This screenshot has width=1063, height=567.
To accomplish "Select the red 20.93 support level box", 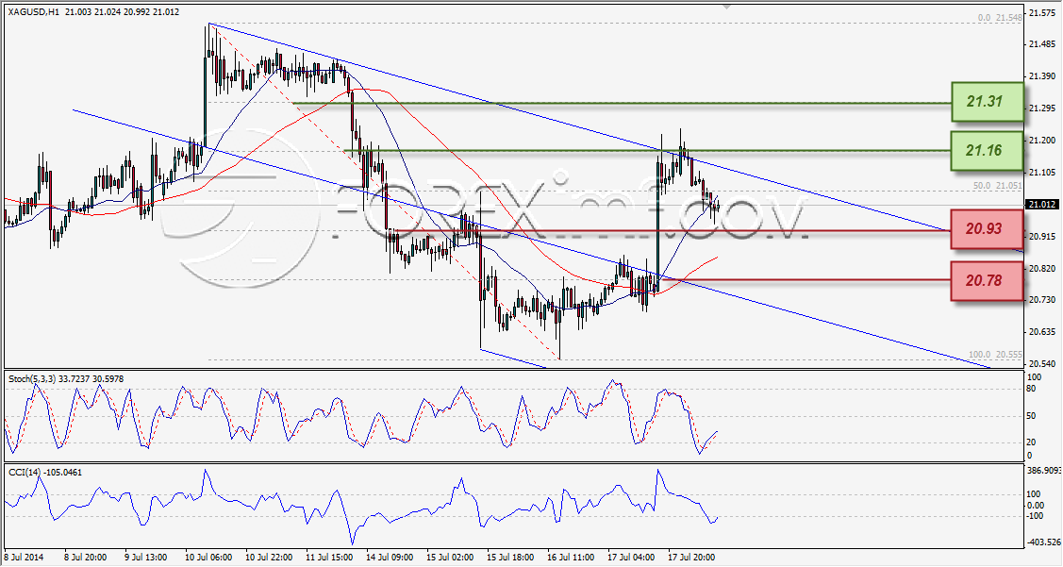I will pyautogui.click(x=987, y=228).
